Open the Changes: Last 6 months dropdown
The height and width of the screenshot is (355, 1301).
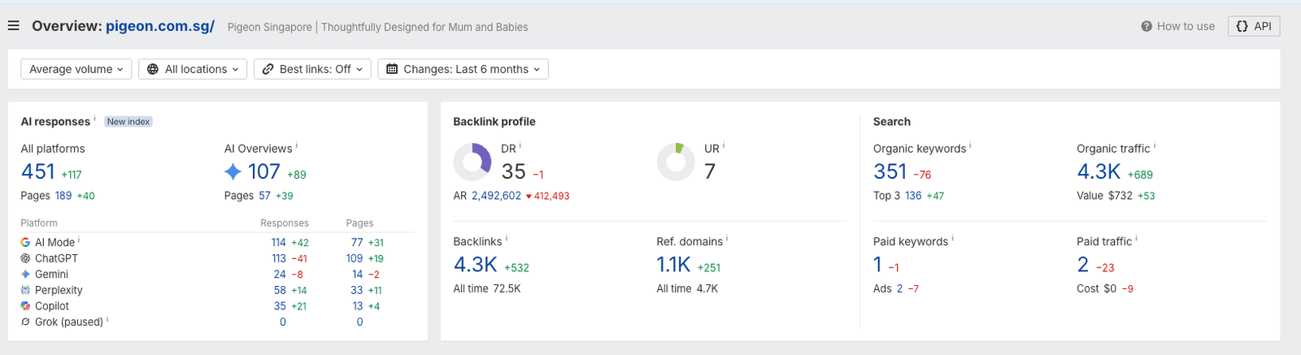click(x=463, y=69)
